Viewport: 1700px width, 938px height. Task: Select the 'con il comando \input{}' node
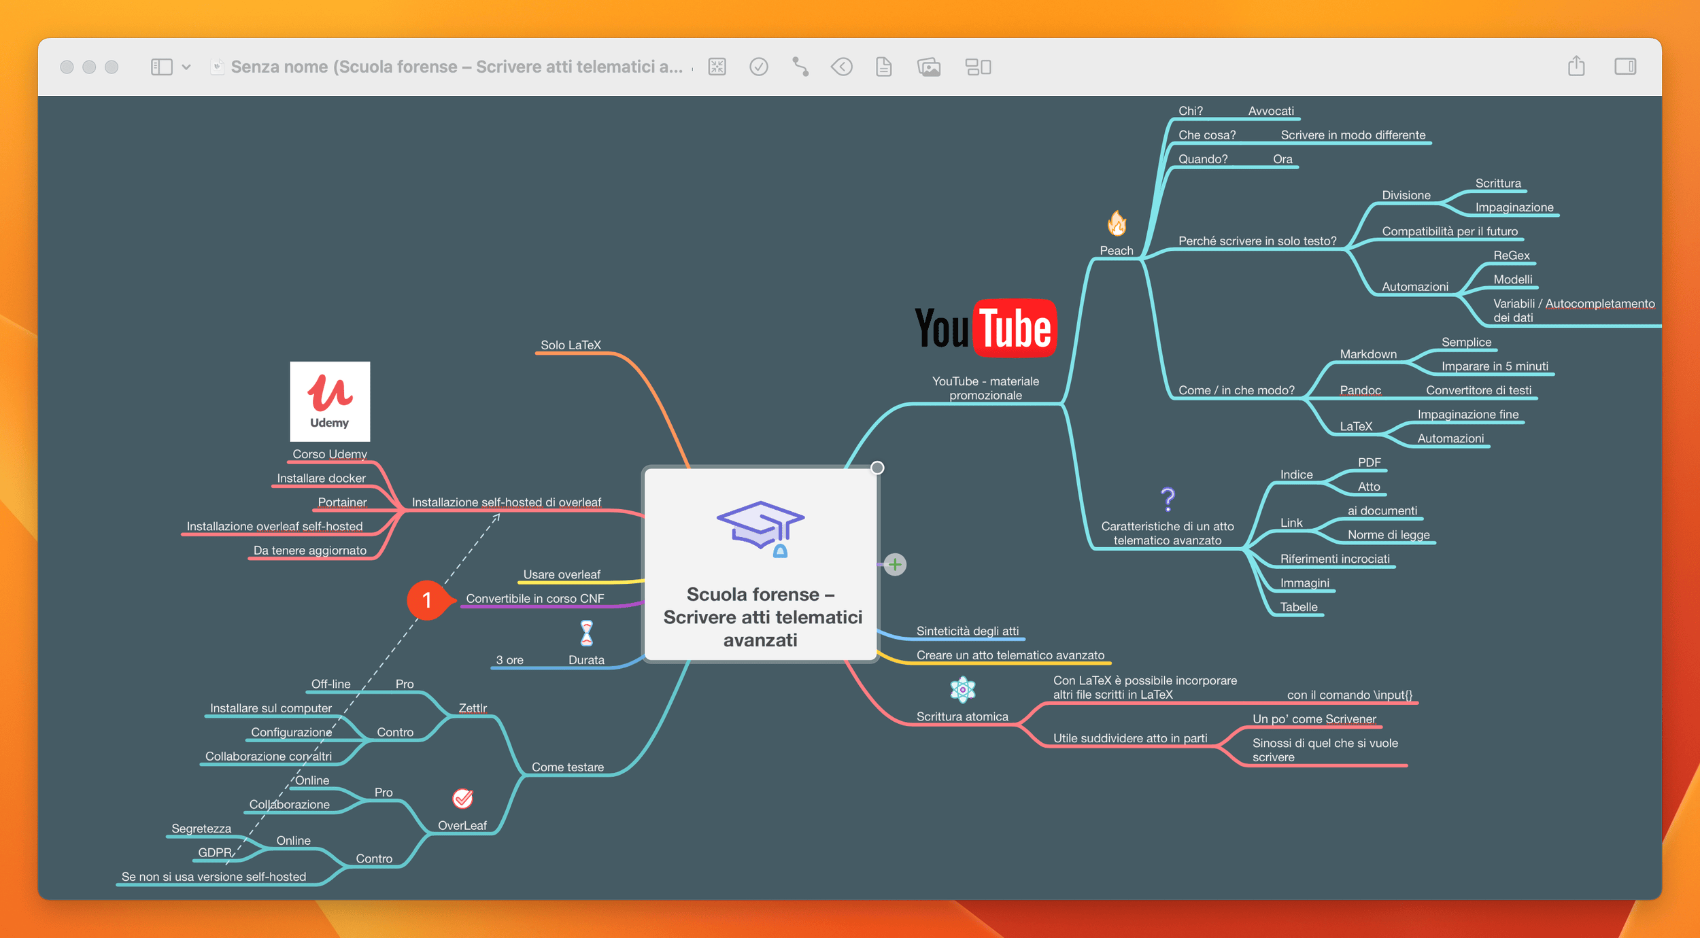click(1350, 695)
